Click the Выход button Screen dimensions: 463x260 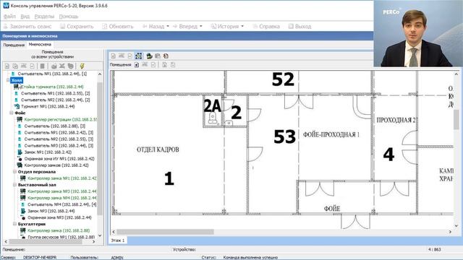(300, 26)
